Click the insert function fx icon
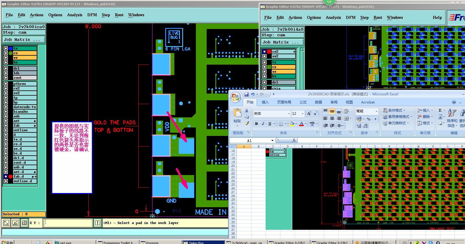This screenshot has width=465, height=244. 294,140
